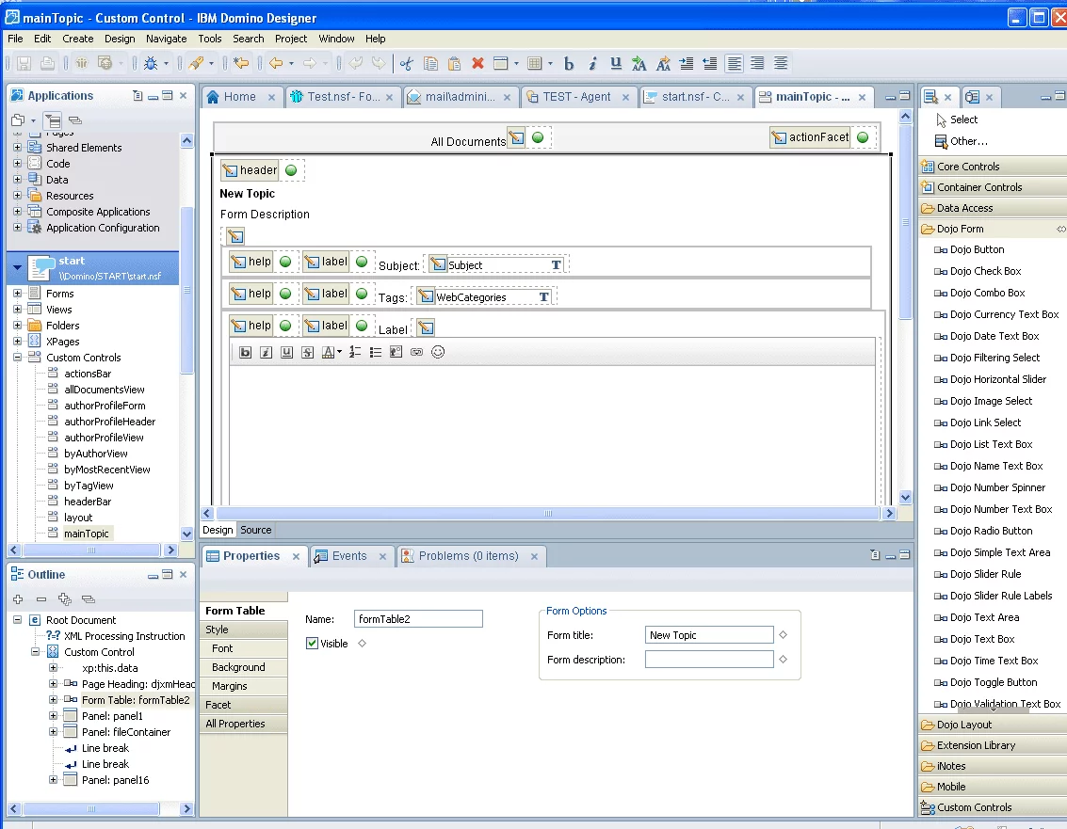
Task: Click the red delete X toolbar icon
Action: tap(477, 64)
